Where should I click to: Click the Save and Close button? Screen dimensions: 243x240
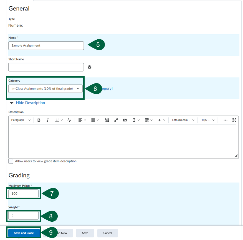click(x=24, y=233)
